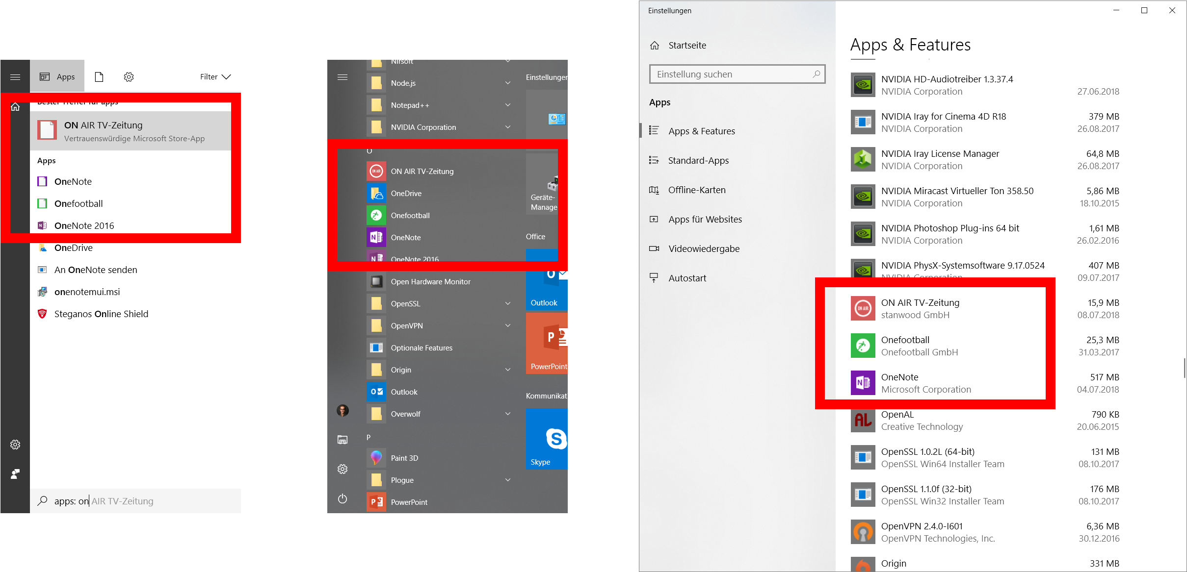Launch PowerPoint from Start app list
Viewport: 1187px width, 572px height.
point(439,502)
